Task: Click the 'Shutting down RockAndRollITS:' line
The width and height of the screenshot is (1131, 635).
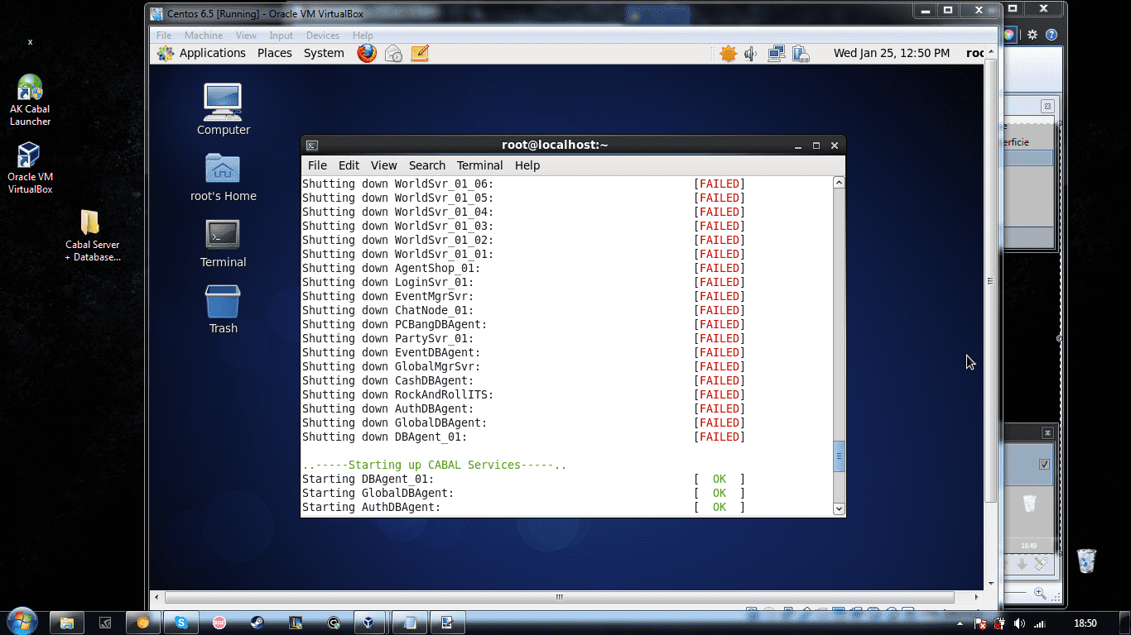Action: [x=398, y=394]
